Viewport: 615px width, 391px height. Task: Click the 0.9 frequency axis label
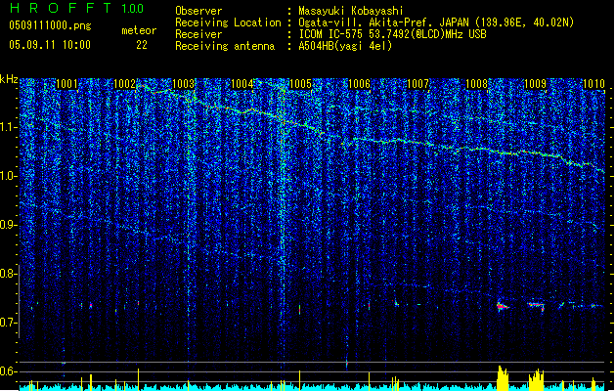coord(8,225)
